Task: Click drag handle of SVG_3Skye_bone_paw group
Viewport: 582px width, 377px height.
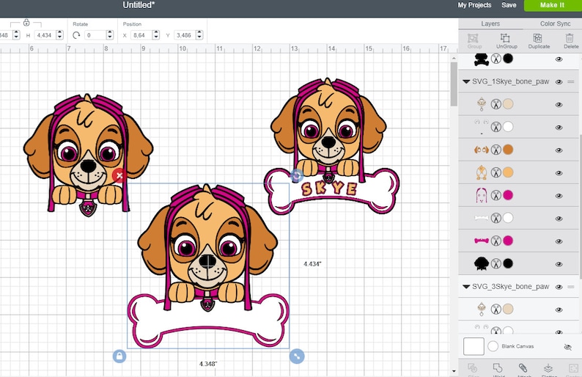Action: click(x=571, y=287)
